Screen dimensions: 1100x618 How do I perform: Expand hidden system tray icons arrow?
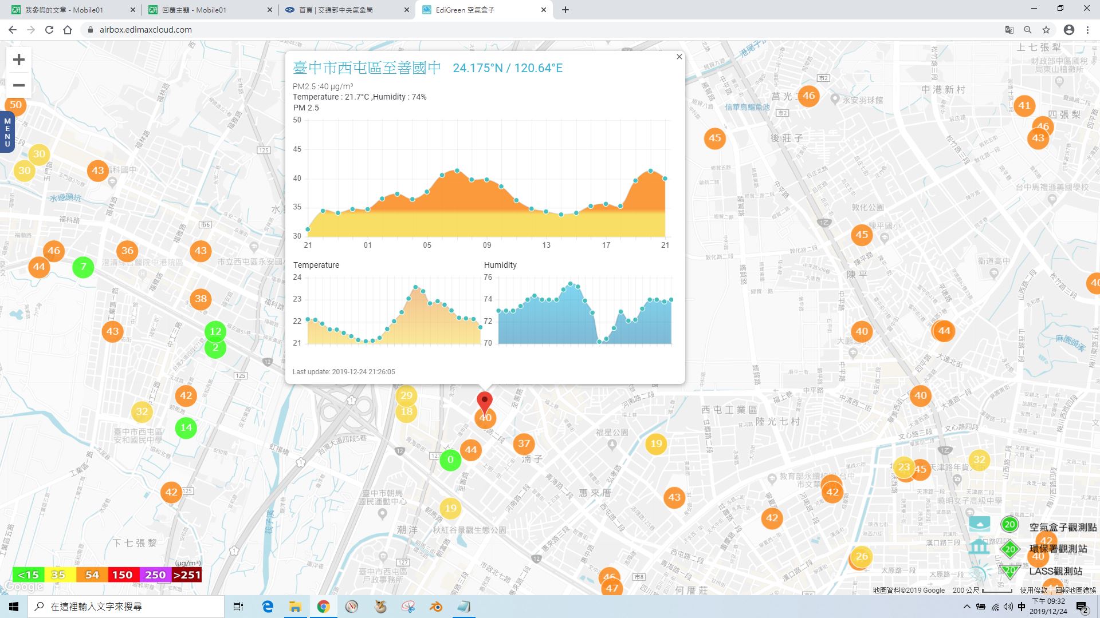coord(967,607)
